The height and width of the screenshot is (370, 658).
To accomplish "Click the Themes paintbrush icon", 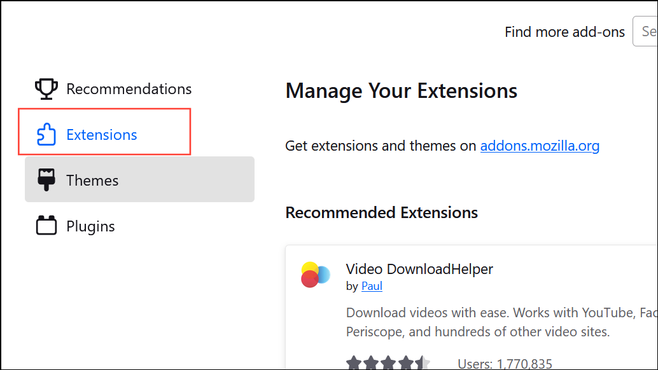I will click(x=46, y=181).
